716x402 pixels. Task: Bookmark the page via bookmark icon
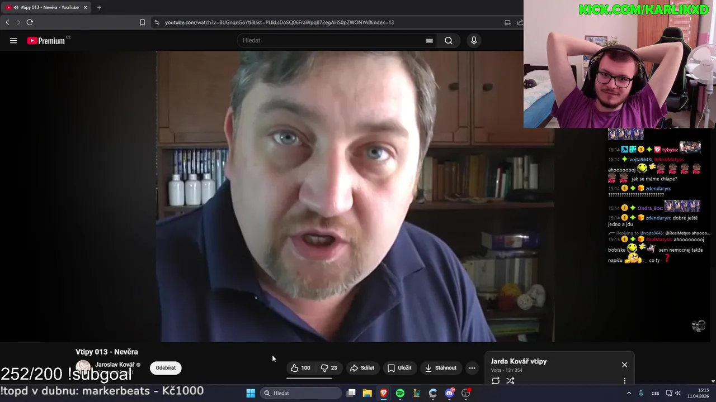142,22
